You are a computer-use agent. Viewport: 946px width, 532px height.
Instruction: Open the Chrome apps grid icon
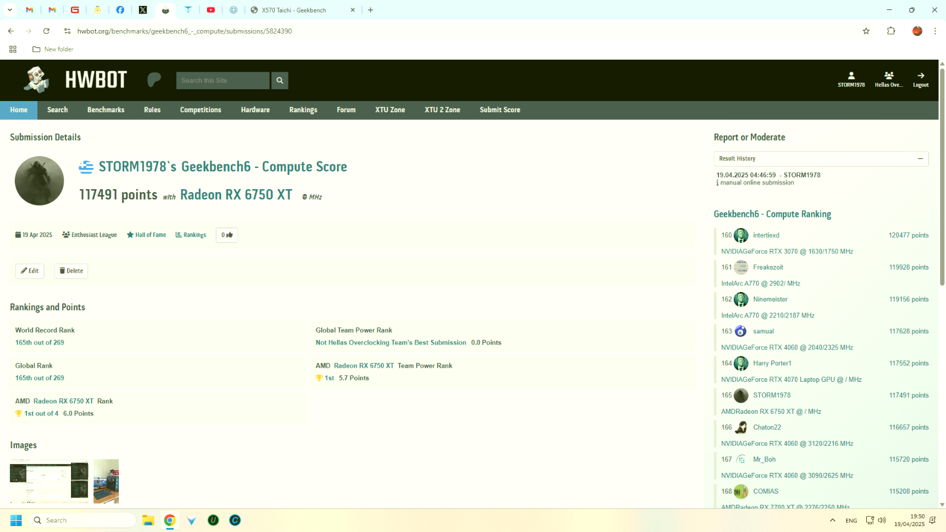coord(12,50)
